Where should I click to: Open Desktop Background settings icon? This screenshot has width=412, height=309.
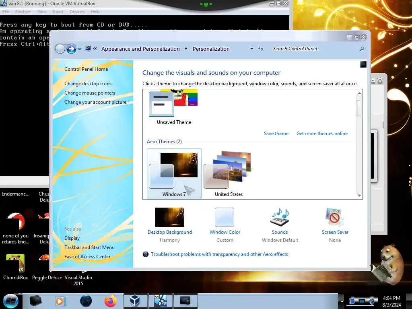click(170, 217)
